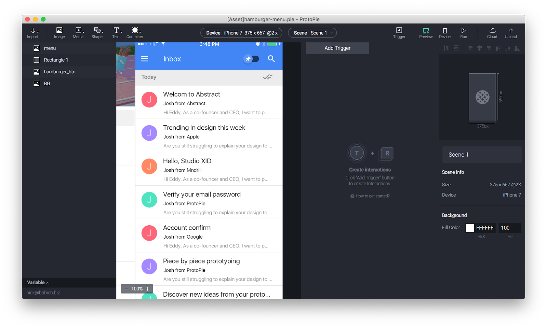The width and height of the screenshot is (547, 328).
Task: Open the Trending in design this week email
Action: (209, 136)
